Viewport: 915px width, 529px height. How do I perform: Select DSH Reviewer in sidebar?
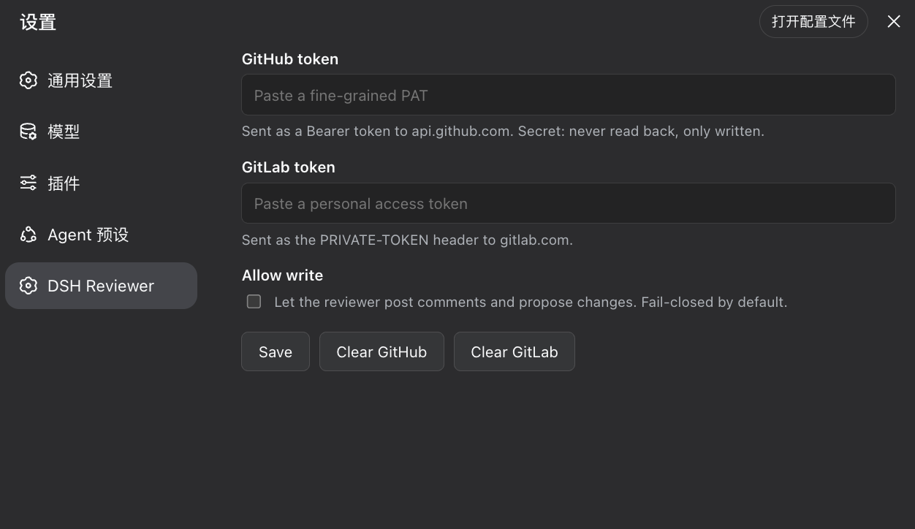point(101,286)
